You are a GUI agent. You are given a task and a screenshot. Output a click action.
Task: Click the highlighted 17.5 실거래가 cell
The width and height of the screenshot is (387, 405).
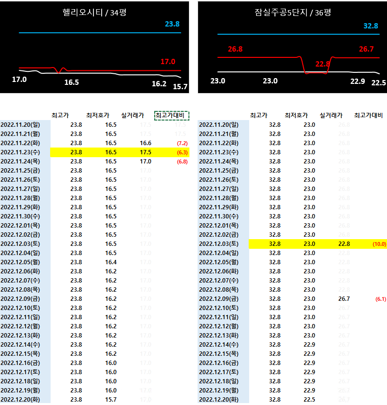coord(146,152)
